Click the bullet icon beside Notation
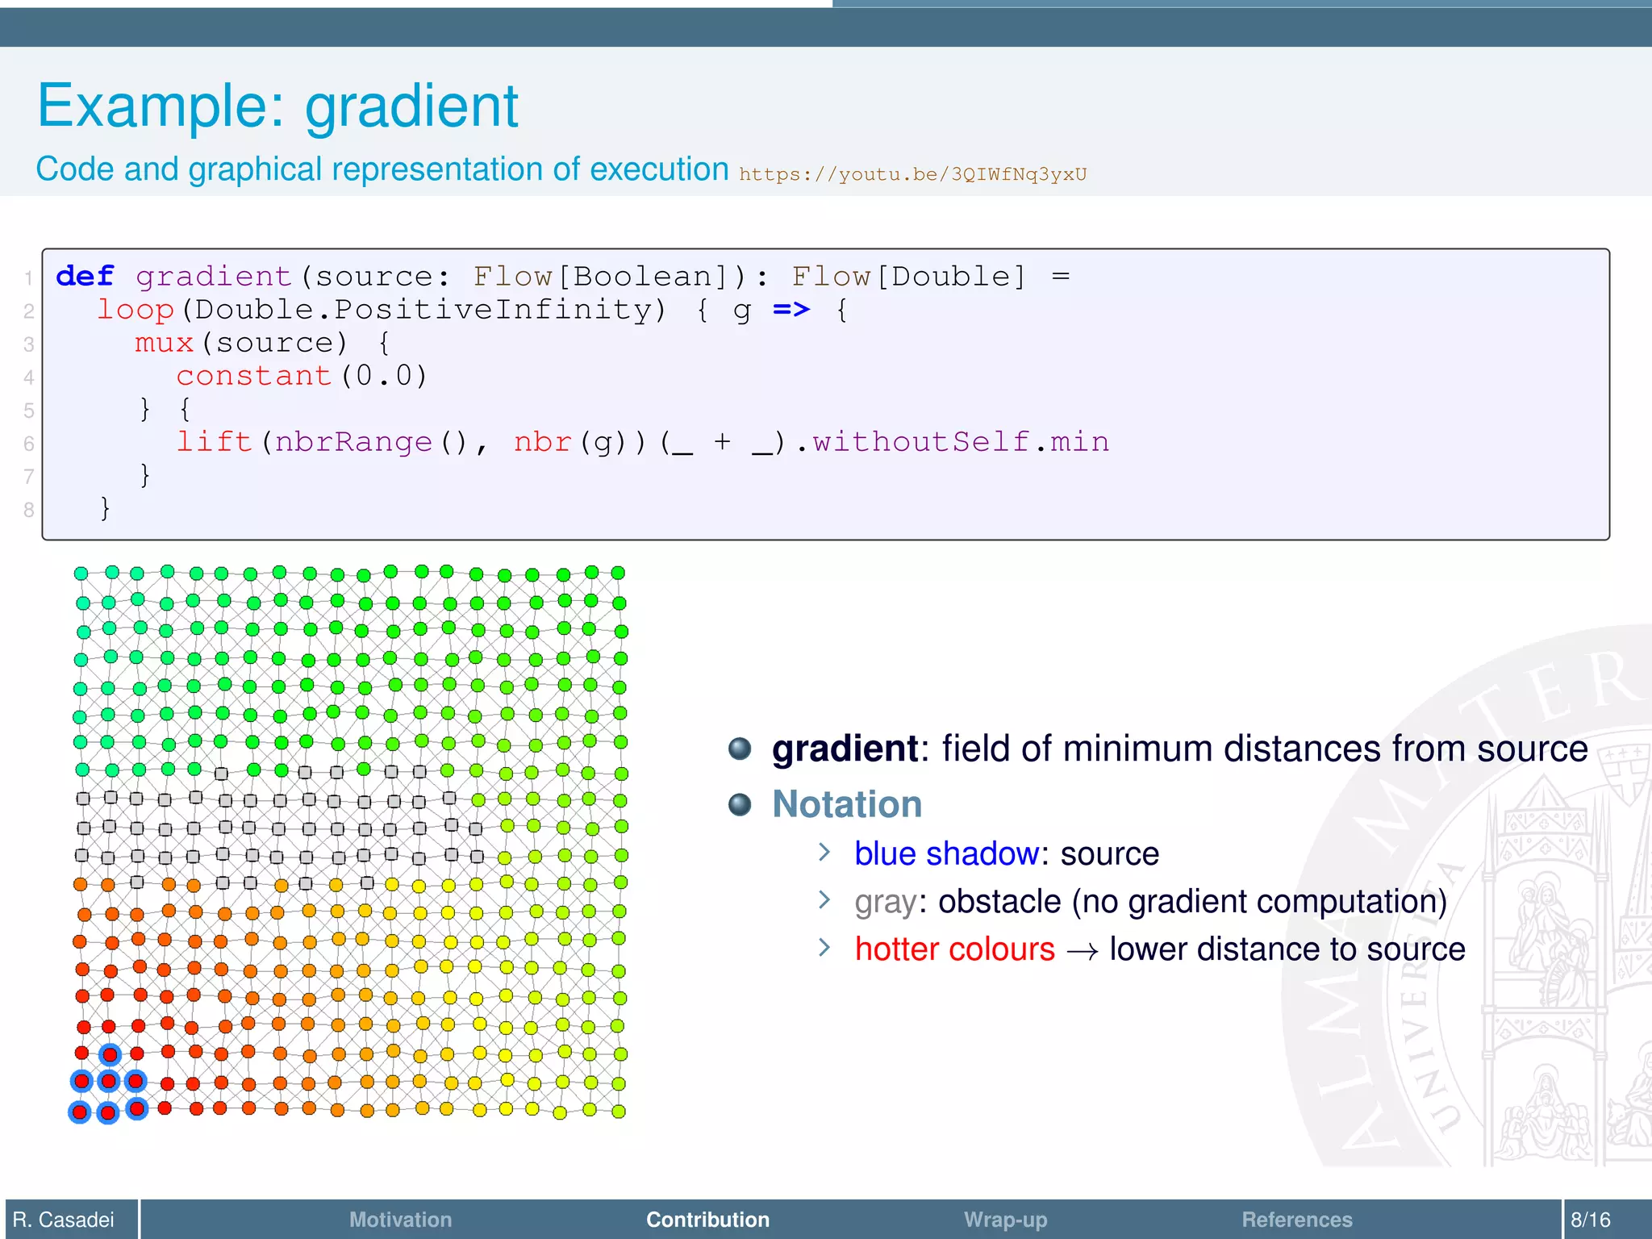The width and height of the screenshot is (1652, 1239). [x=740, y=804]
